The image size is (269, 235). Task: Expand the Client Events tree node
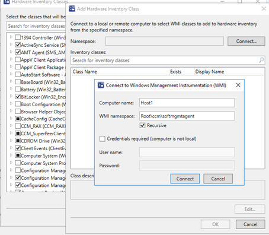[x=11, y=148]
